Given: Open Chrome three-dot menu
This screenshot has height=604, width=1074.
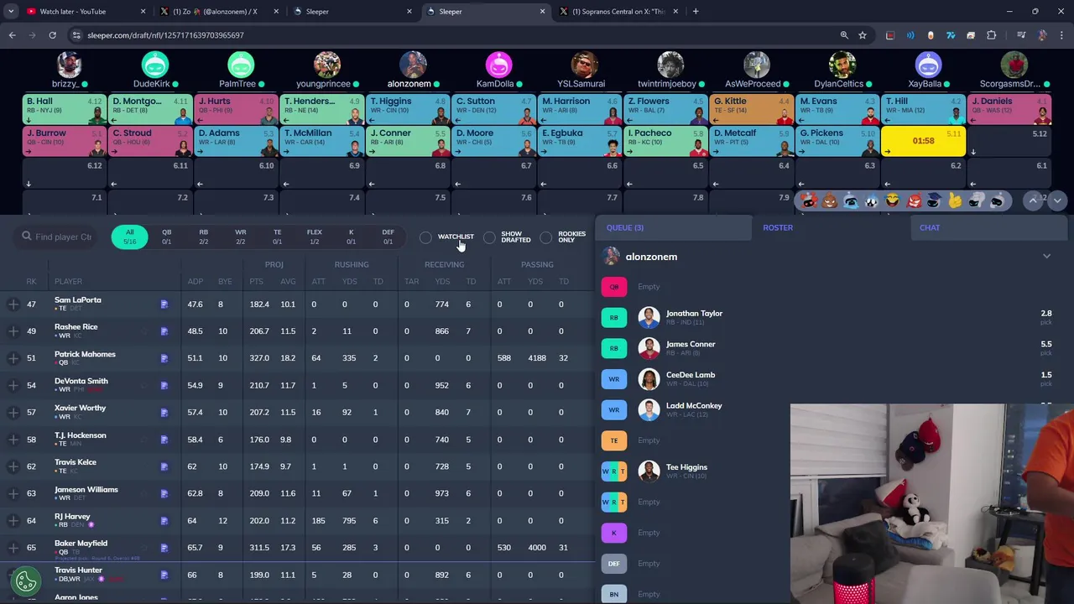Looking at the screenshot, I should [x=1061, y=35].
